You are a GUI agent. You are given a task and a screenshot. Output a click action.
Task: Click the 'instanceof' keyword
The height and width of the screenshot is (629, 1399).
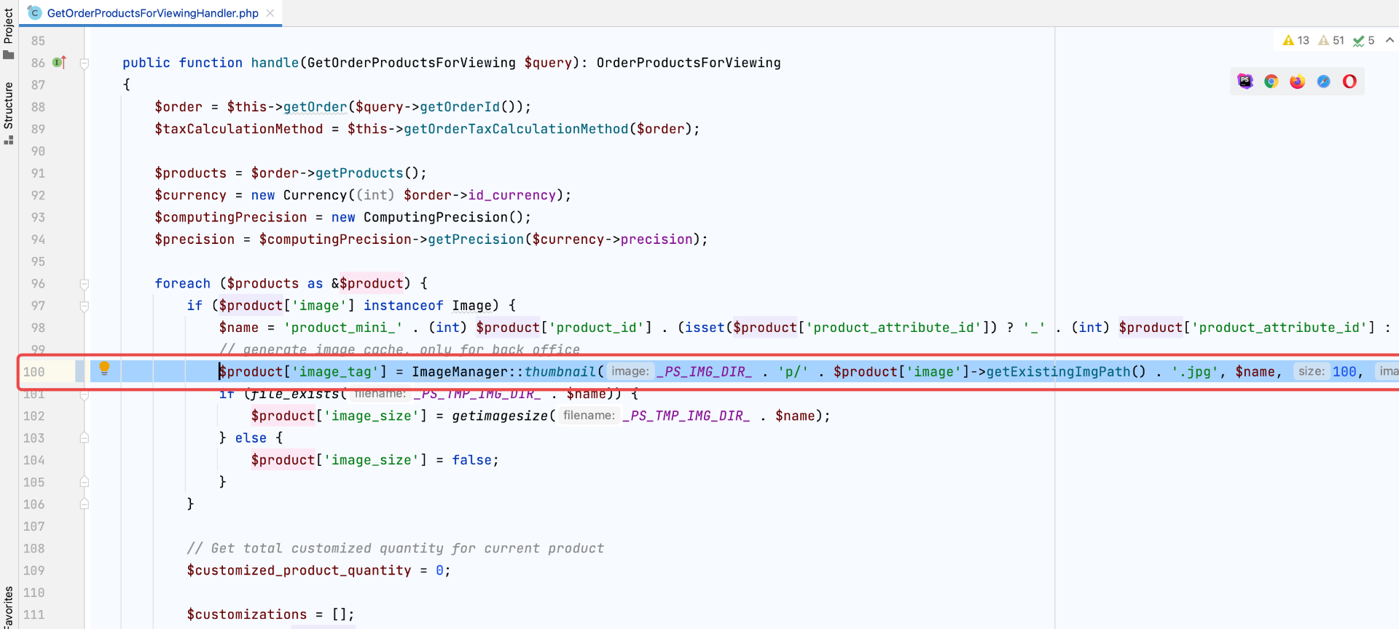[404, 306]
